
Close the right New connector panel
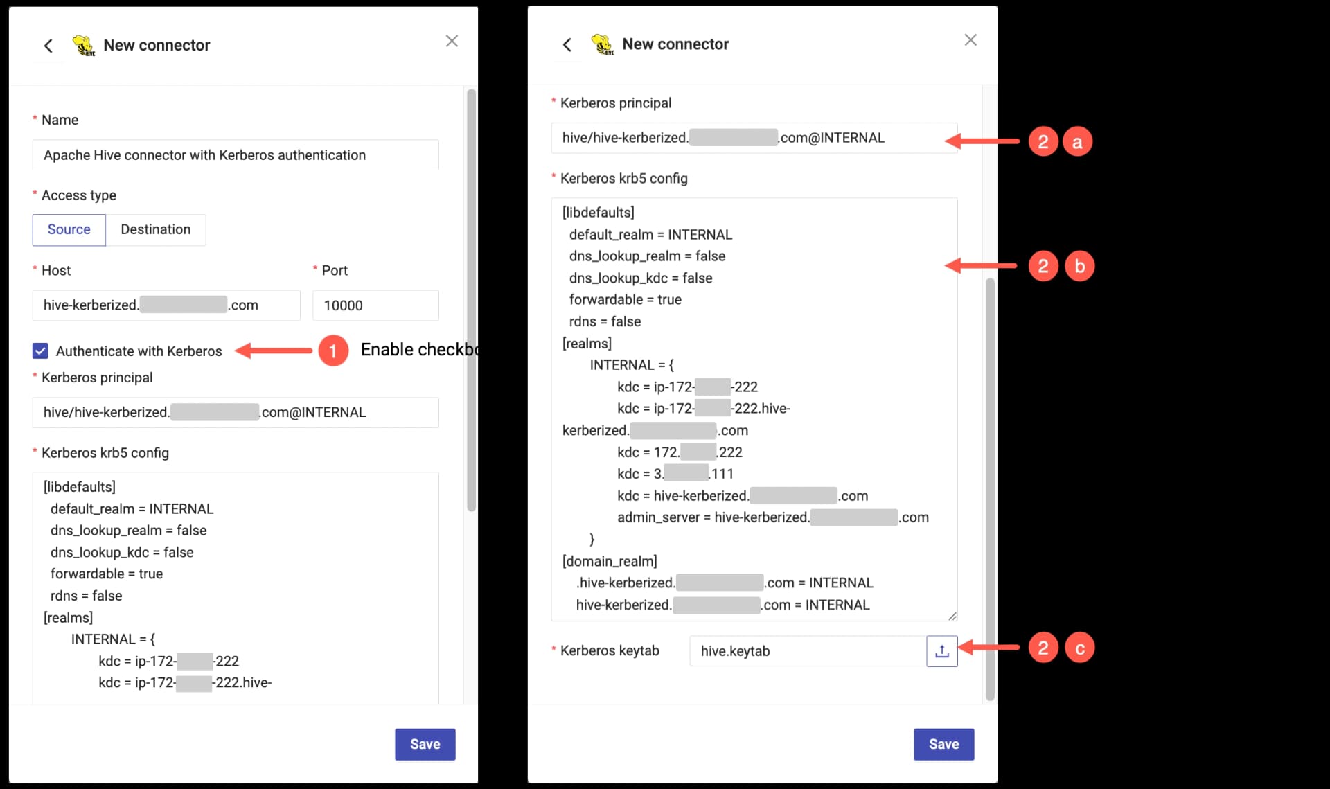[970, 39]
